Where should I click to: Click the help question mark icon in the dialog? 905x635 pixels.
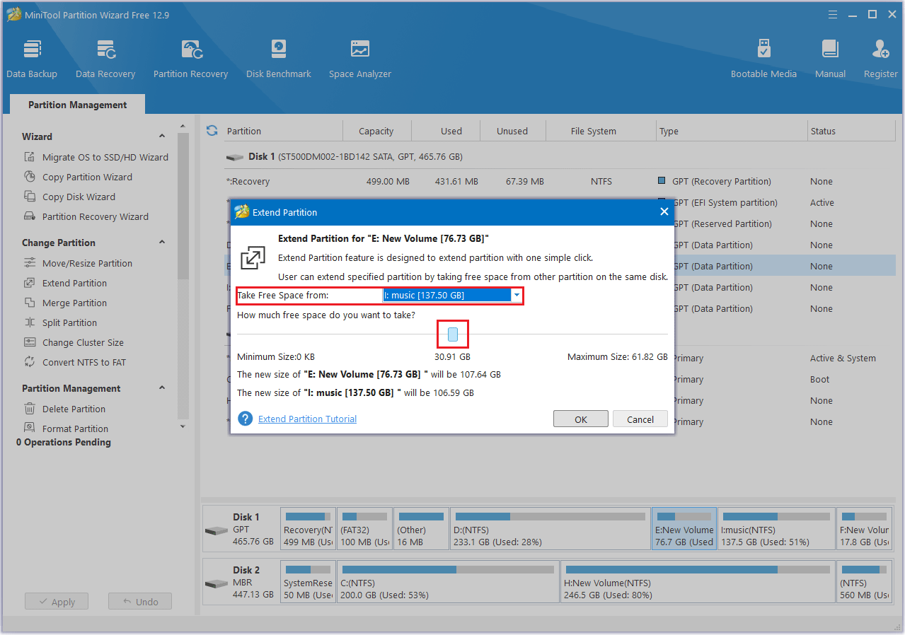pos(246,419)
